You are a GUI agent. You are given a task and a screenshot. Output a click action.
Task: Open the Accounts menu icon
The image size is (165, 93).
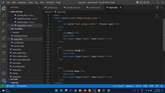[4, 73]
